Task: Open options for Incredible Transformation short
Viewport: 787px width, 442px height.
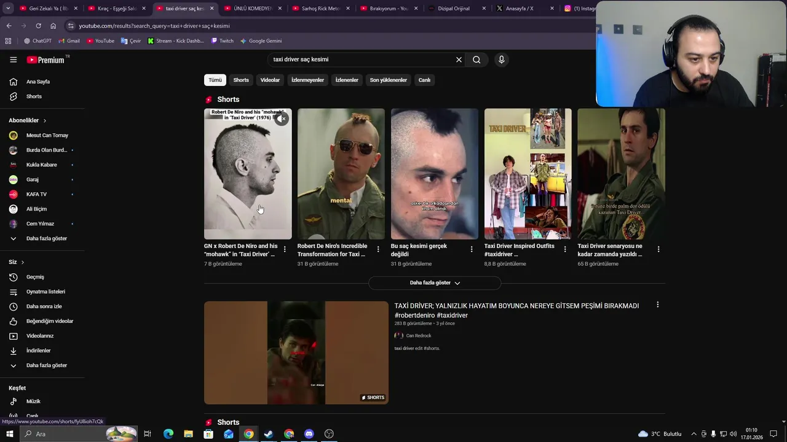Action: (x=378, y=249)
